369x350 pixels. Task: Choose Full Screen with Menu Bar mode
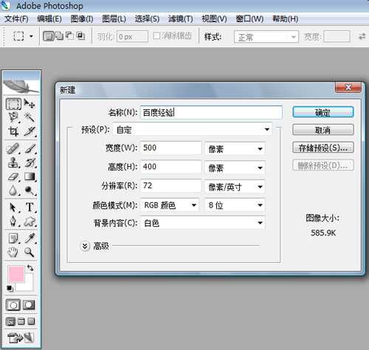pyautogui.click(x=21, y=321)
